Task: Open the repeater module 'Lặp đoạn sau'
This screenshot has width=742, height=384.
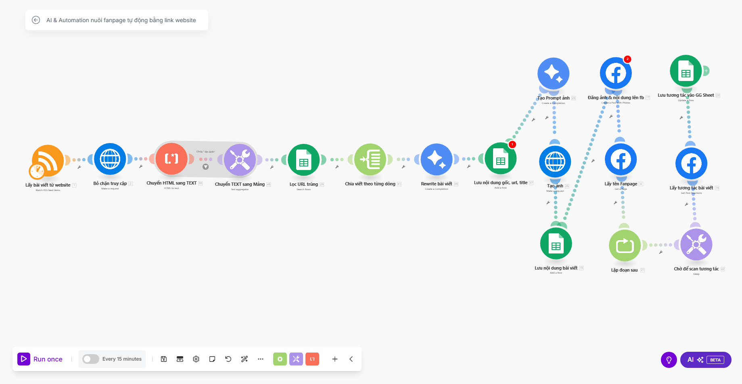Action: pos(625,245)
